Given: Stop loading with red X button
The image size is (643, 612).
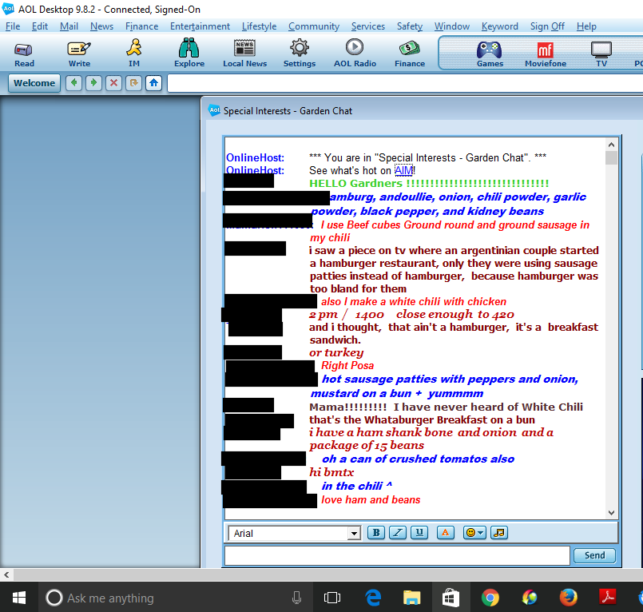Looking at the screenshot, I should click(x=113, y=83).
